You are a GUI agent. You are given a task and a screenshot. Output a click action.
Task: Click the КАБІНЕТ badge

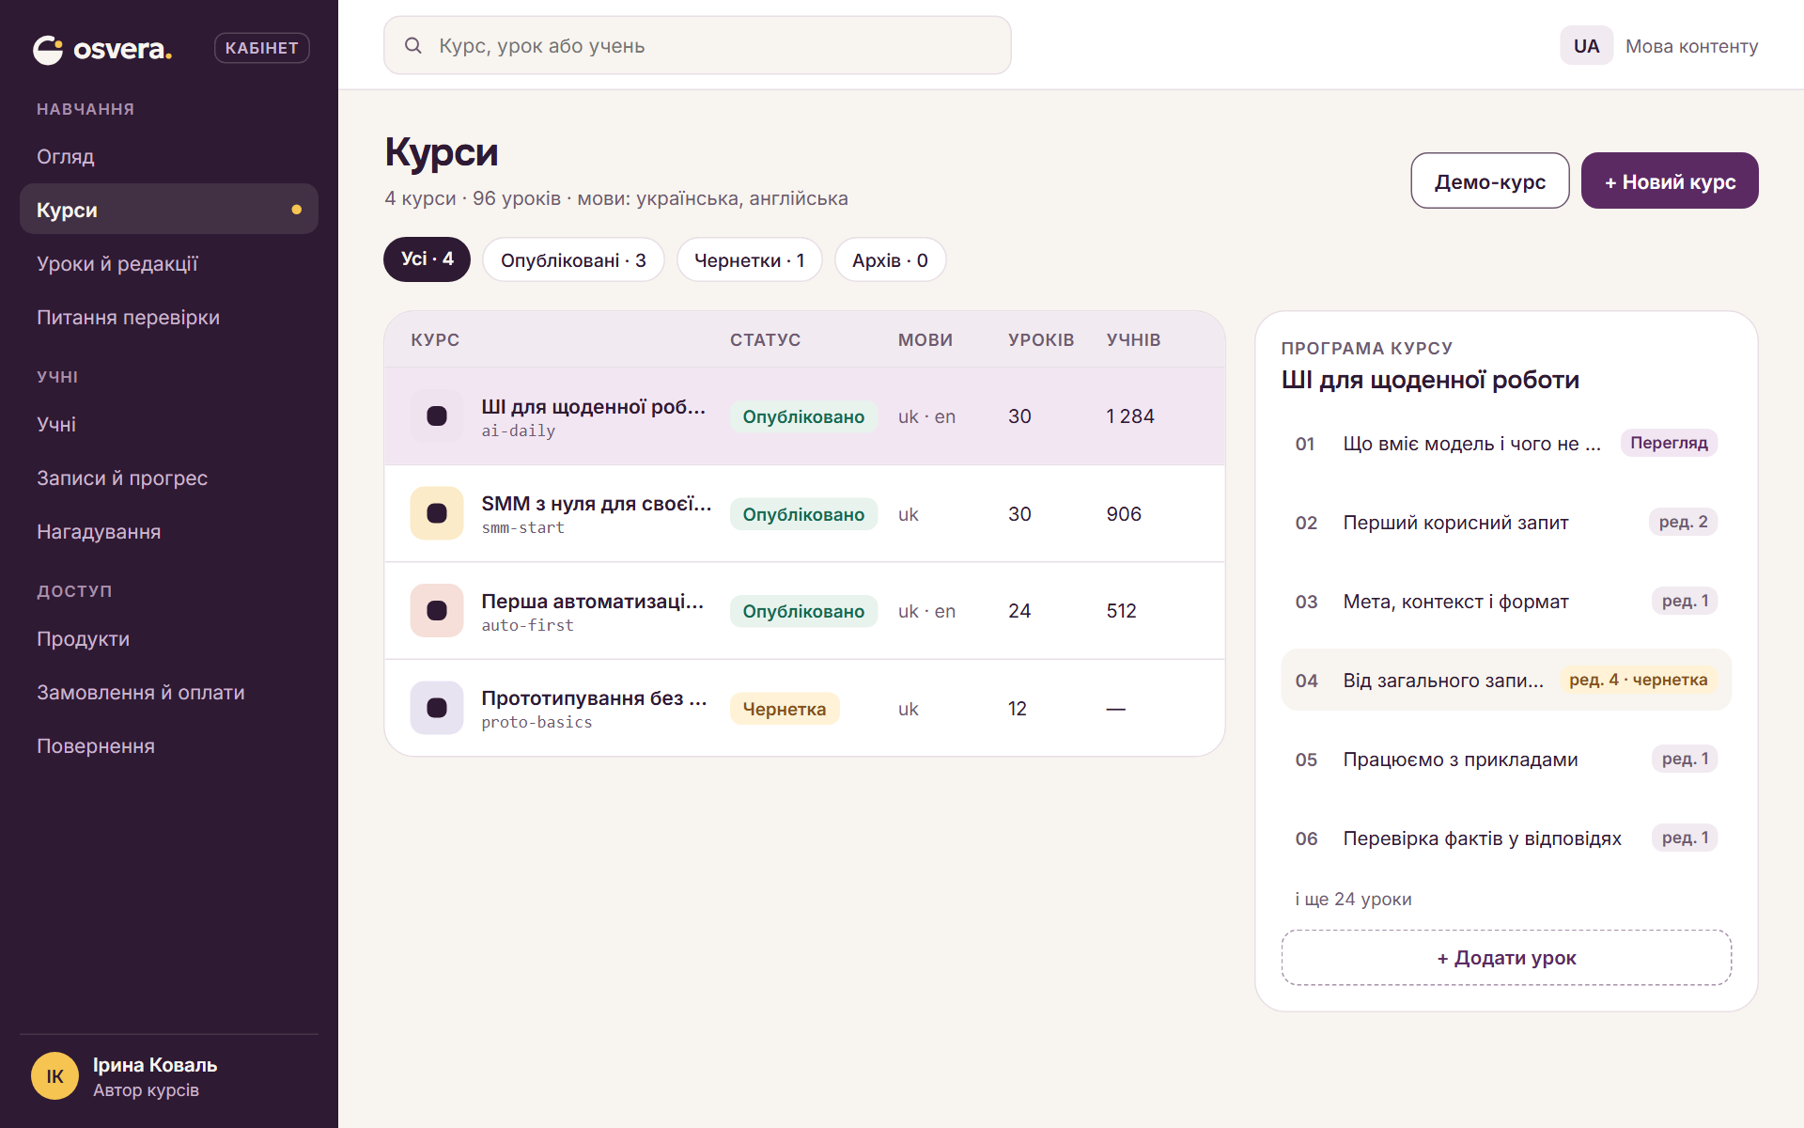(261, 48)
